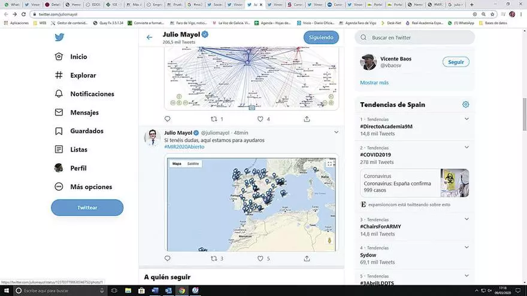527x296 pixels.
Task: Open the Trends settings gear
Action: (465, 105)
